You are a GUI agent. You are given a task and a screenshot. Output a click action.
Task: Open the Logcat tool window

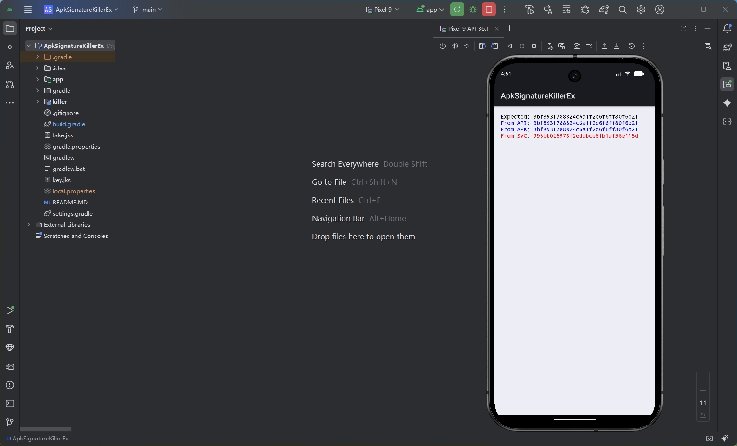pos(10,366)
